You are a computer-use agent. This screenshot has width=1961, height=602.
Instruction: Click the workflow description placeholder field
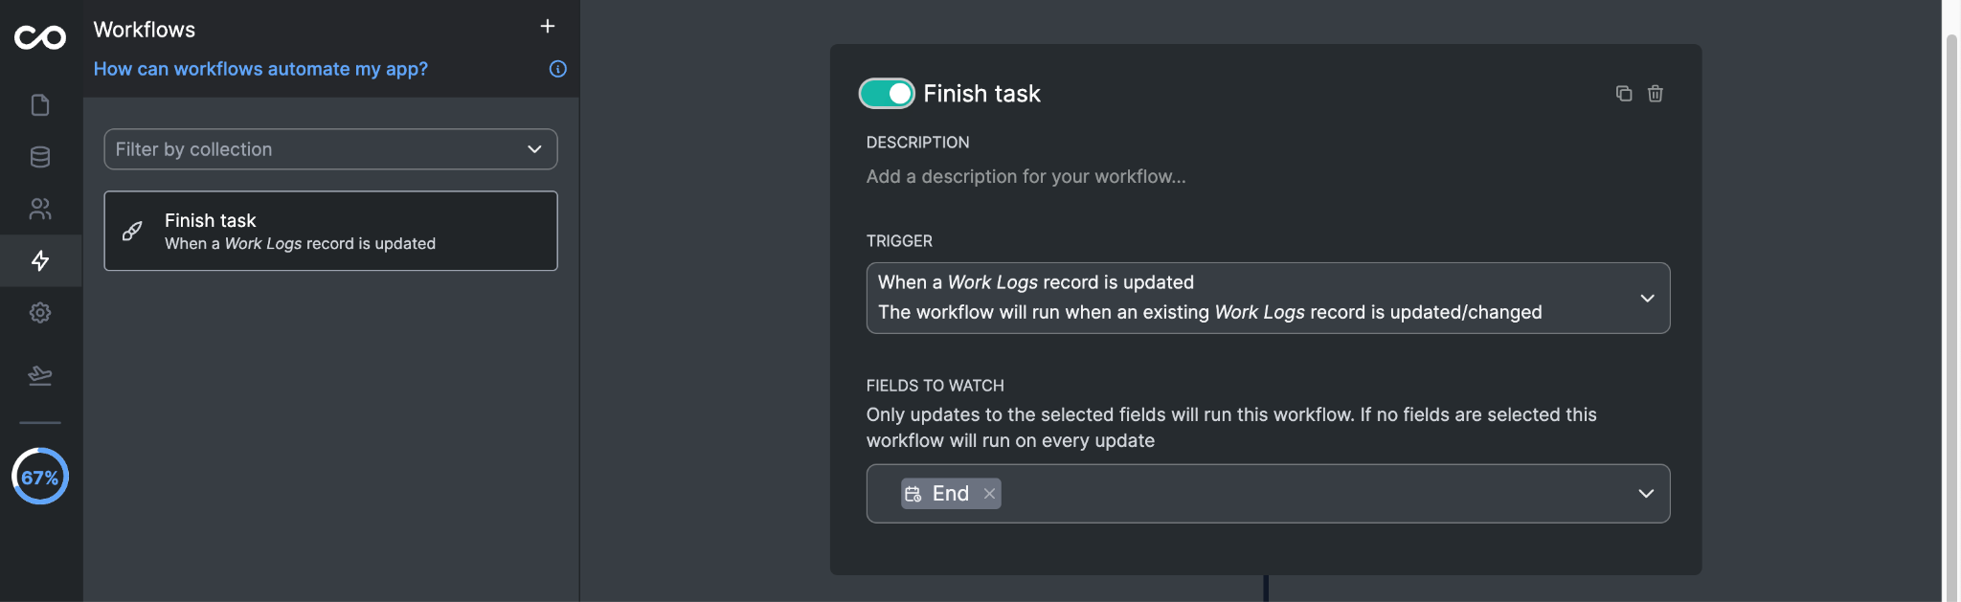coord(1026,176)
